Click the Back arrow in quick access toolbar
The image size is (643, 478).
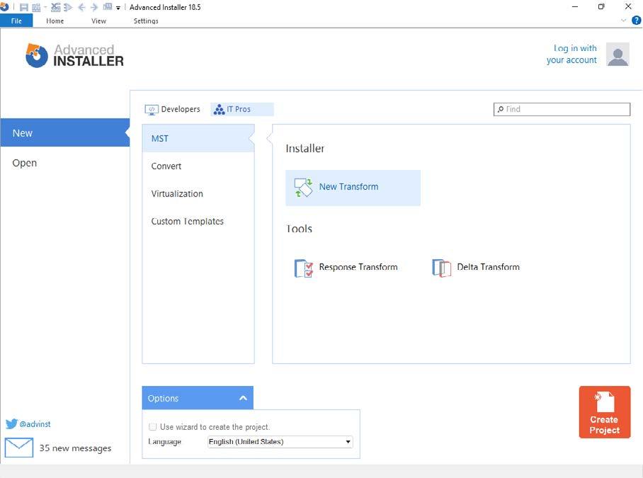coord(81,7)
